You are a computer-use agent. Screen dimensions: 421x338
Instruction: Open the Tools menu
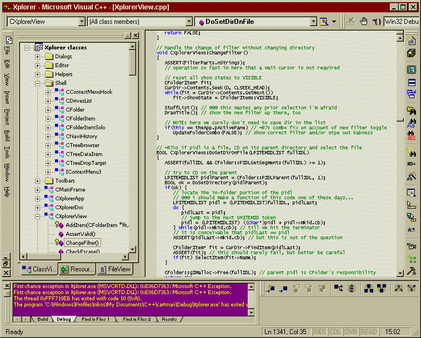7,152
